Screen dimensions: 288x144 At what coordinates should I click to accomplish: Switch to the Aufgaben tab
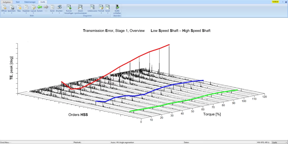(x=6, y=2)
